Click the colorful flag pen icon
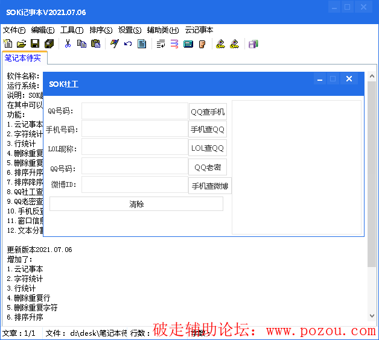 coord(115,44)
